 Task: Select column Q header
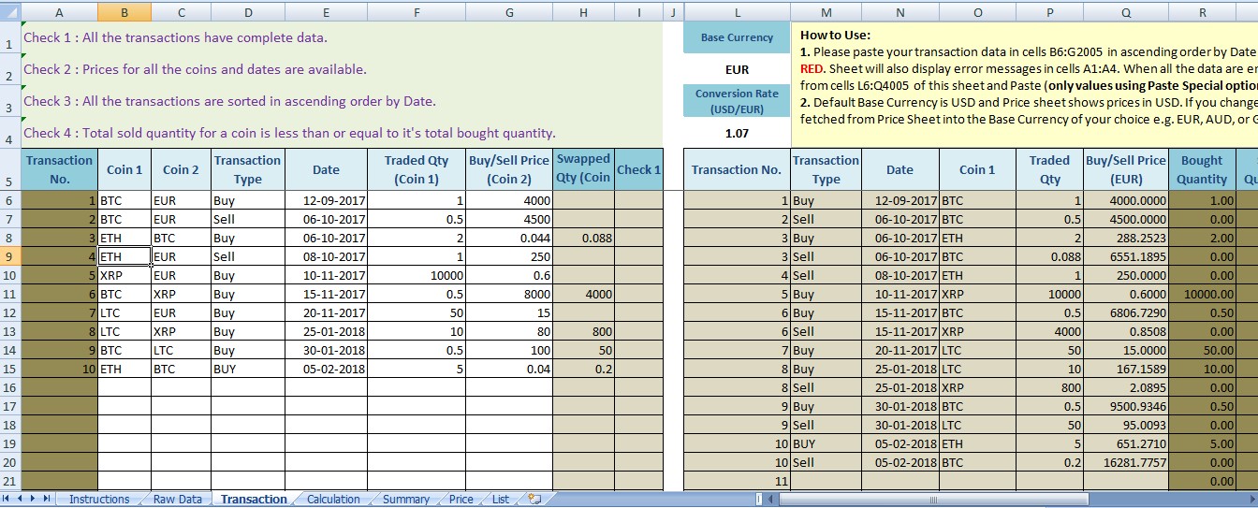click(x=1125, y=12)
